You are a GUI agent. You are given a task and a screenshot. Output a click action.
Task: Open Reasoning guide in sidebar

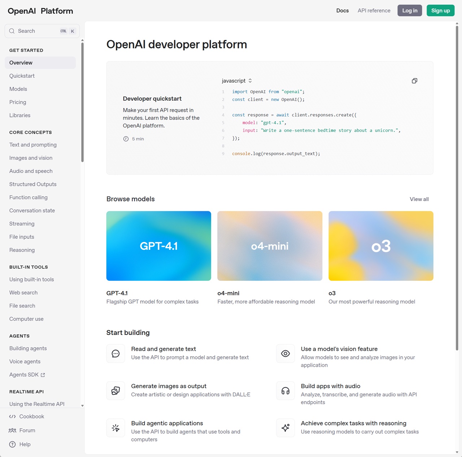22,250
